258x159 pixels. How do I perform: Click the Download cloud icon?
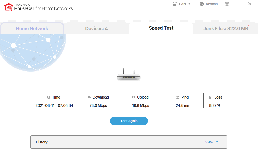click(89, 97)
